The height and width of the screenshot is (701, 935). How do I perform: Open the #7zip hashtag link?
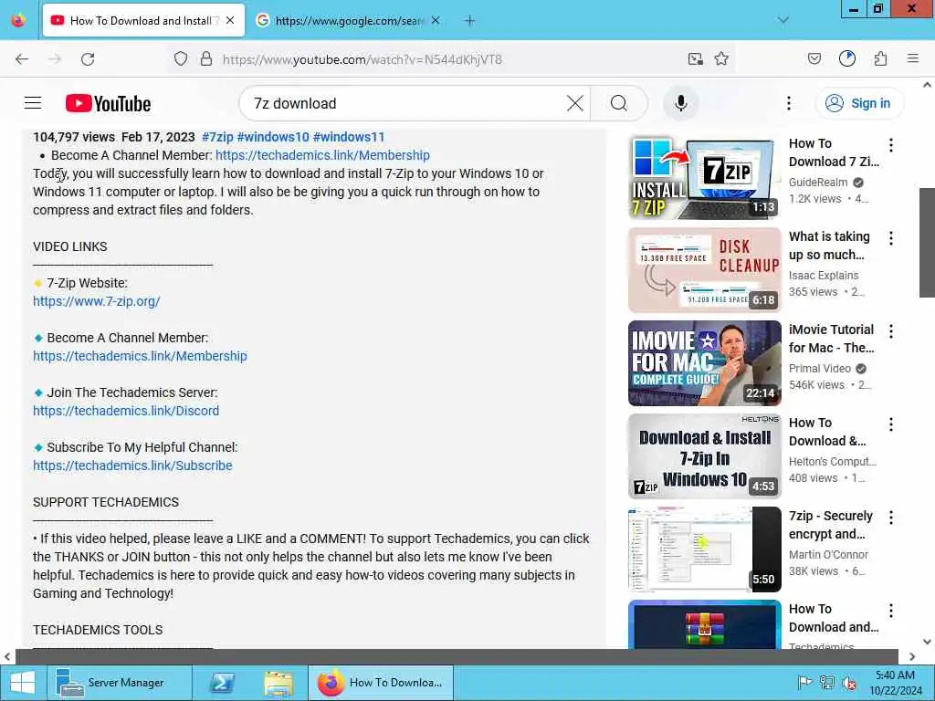217,137
